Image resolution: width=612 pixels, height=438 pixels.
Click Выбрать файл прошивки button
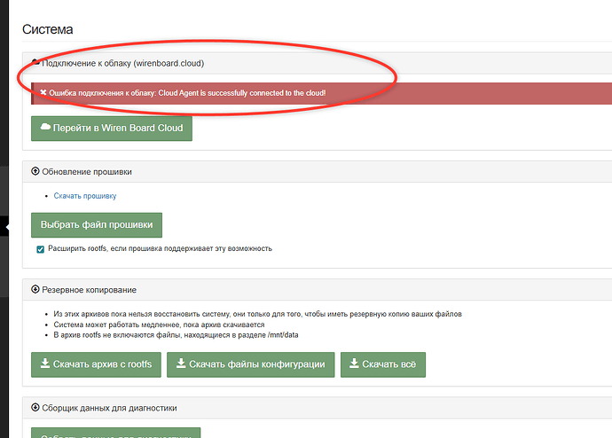click(97, 225)
